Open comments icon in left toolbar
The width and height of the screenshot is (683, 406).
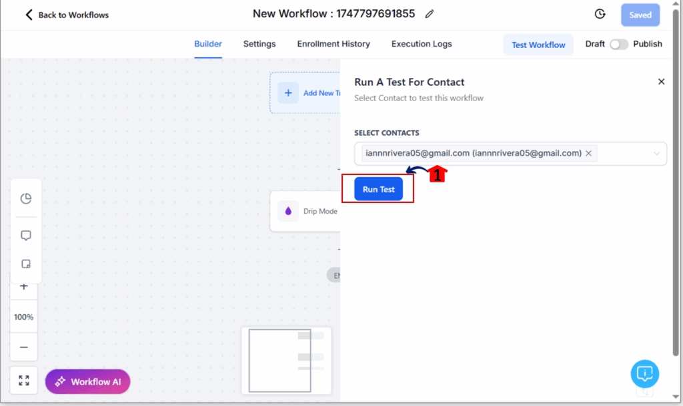tap(26, 236)
